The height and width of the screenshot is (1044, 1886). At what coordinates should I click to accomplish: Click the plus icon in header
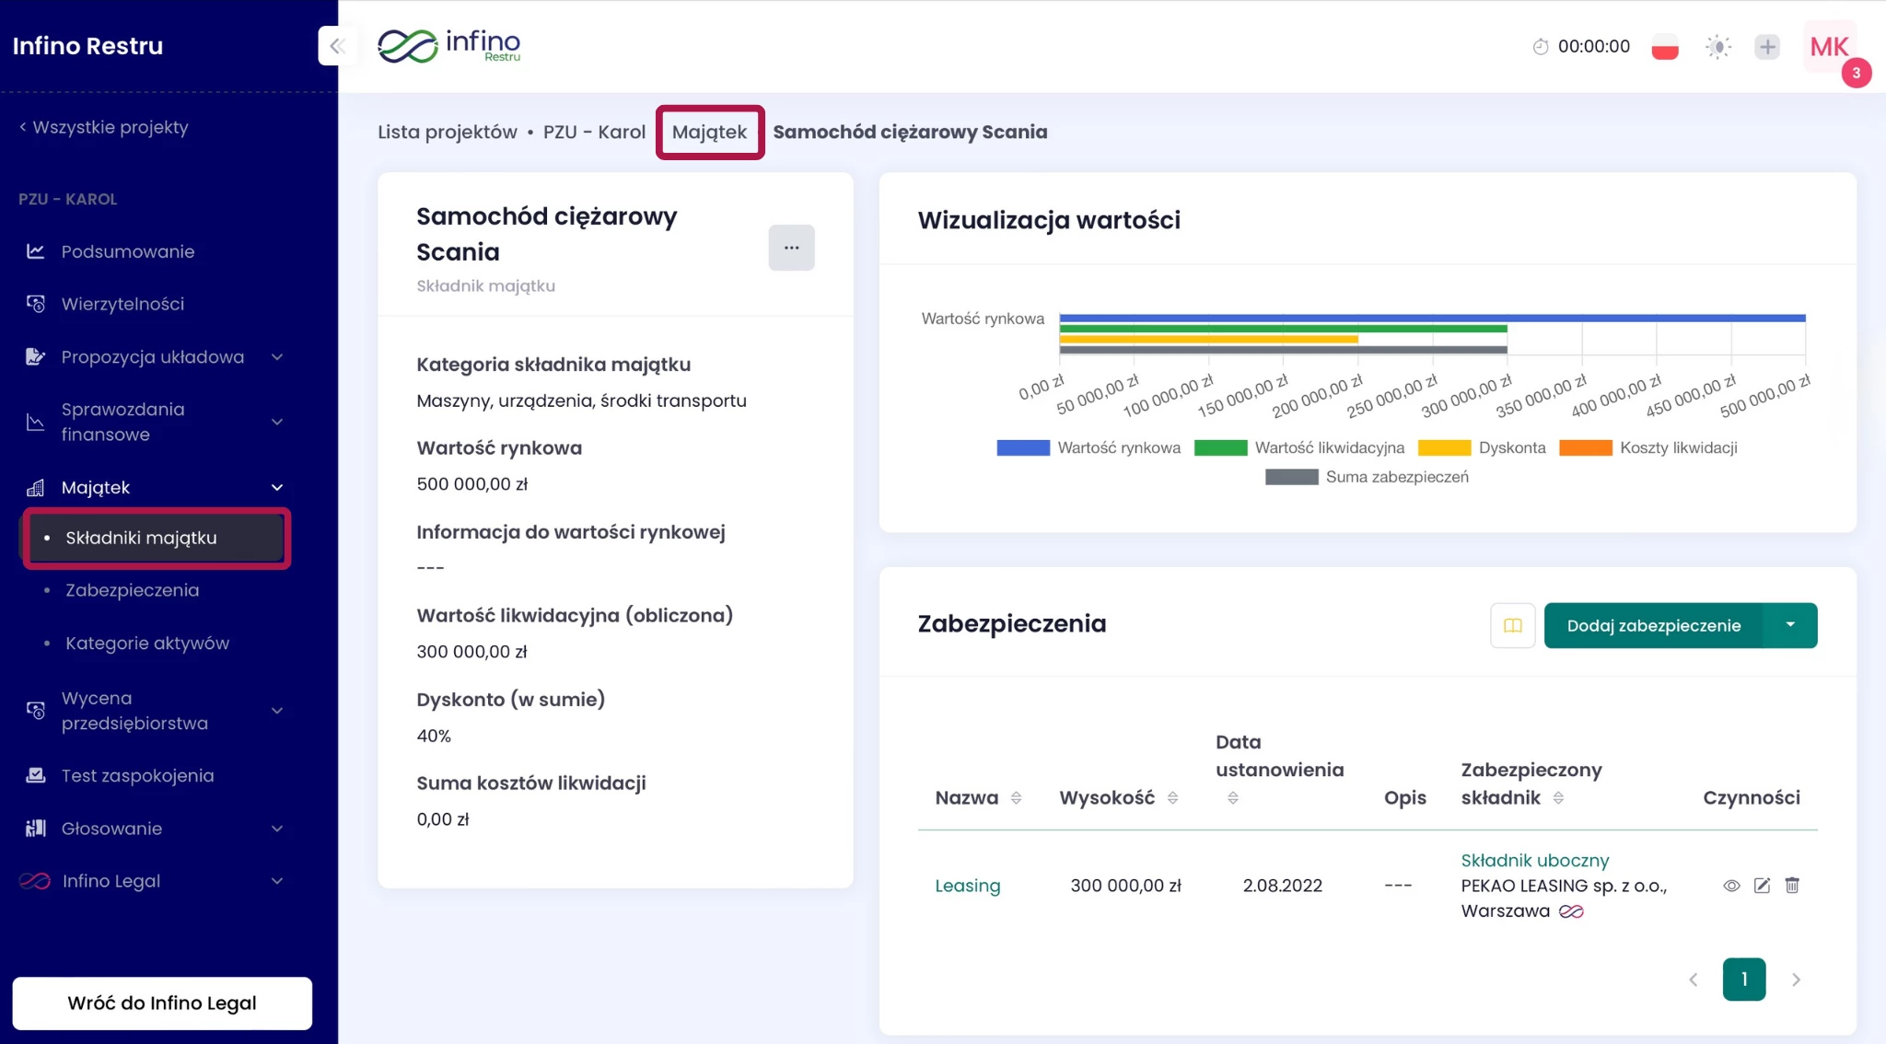pyautogui.click(x=1766, y=47)
